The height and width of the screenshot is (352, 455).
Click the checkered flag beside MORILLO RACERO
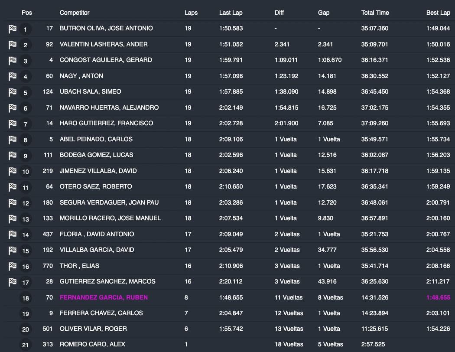coord(12,219)
